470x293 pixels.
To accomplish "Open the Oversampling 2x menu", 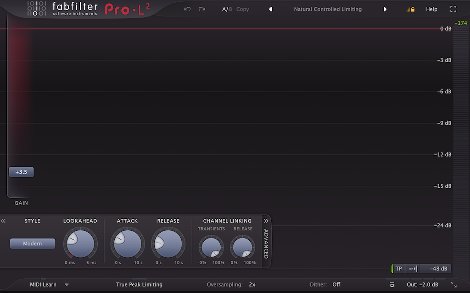I will (252, 284).
